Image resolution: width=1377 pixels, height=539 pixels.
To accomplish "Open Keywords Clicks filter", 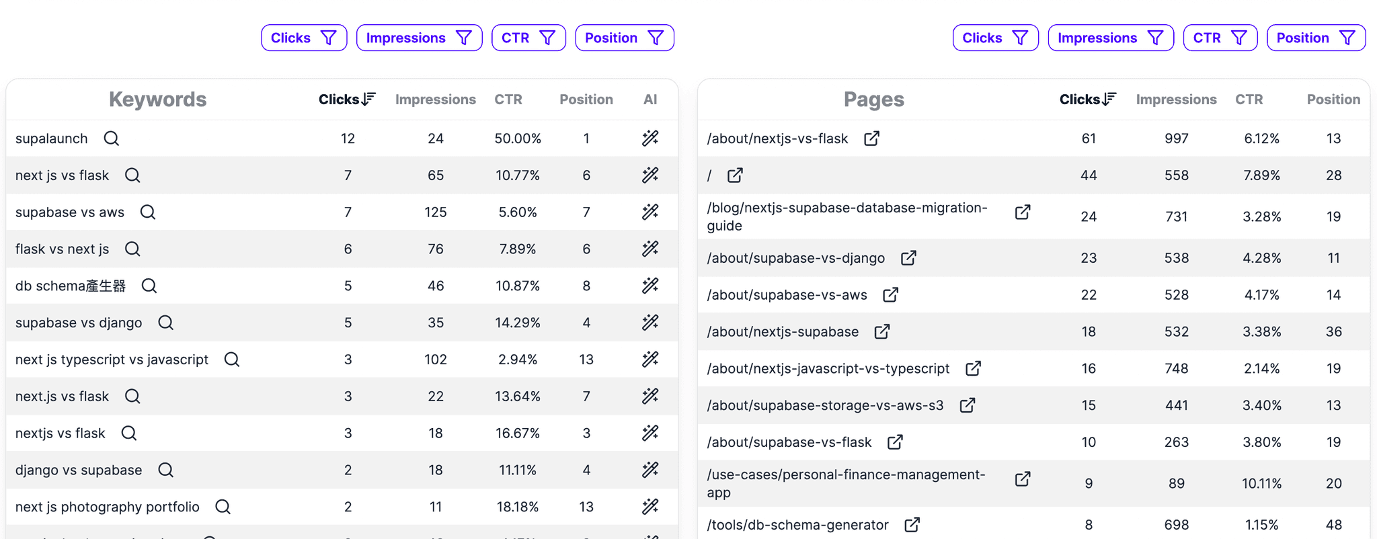I will [x=304, y=38].
